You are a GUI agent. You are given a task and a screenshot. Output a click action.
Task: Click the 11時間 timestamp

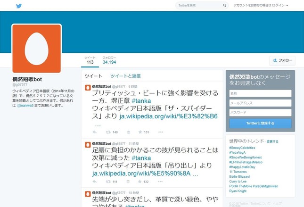point(133,144)
